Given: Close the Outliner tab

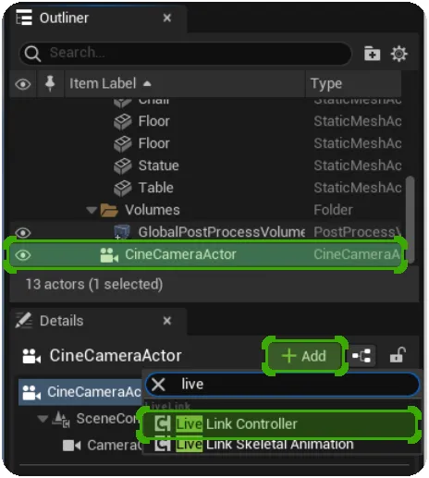Looking at the screenshot, I should [167, 18].
